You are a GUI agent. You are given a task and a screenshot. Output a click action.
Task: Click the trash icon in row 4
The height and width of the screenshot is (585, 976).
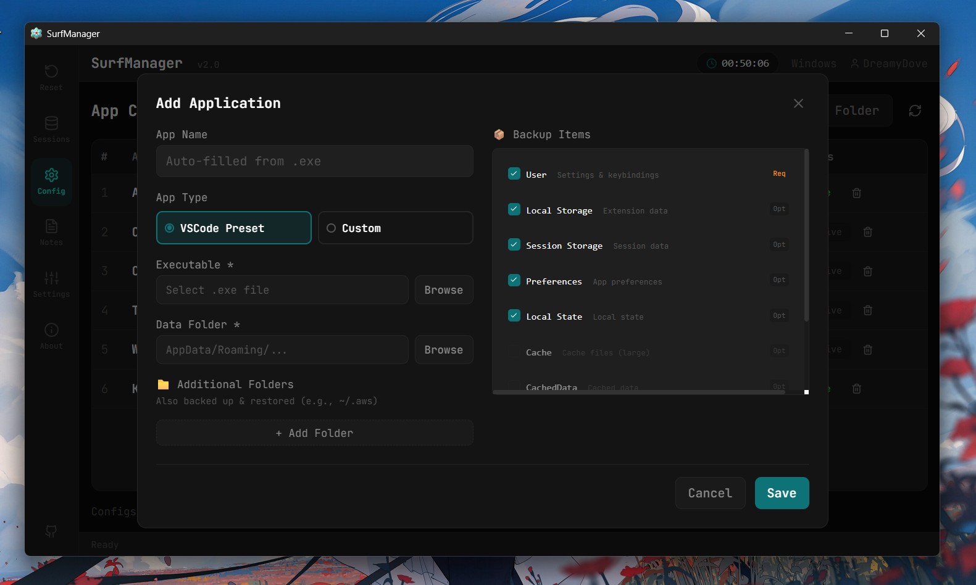(x=867, y=310)
